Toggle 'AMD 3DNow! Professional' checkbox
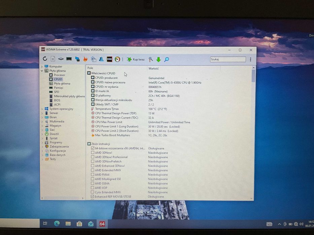Viewport: 314px width, 235px height. 93,157
